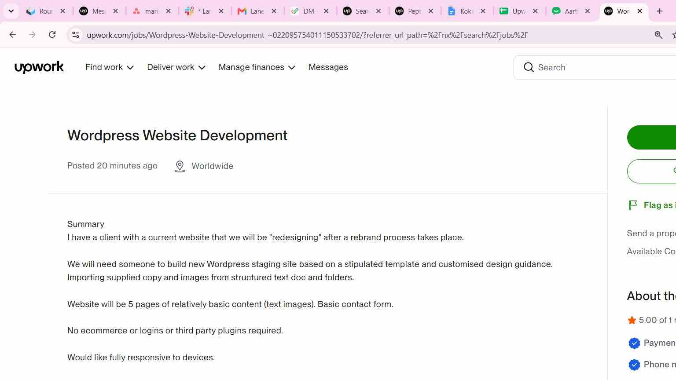This screenshot has height=380, width=676.
Task: Expand the Deliver work dropdown menu
Action: (x=176, y=67)
